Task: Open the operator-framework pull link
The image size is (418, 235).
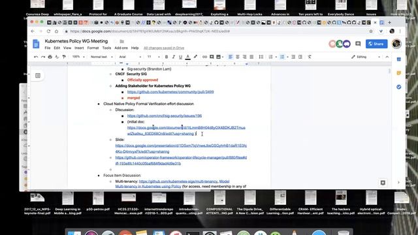Action: coord(181,161)
